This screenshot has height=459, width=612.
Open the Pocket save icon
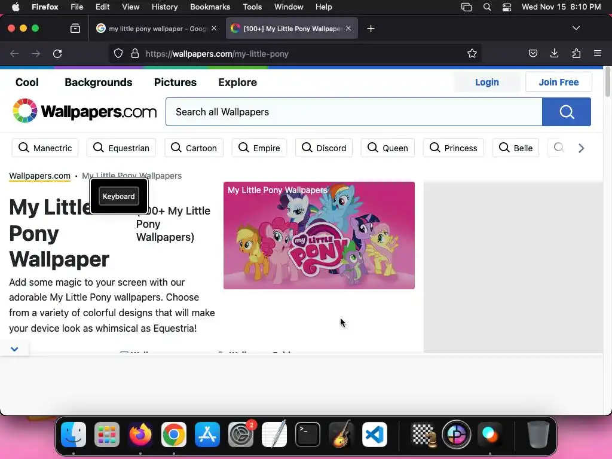533,53
